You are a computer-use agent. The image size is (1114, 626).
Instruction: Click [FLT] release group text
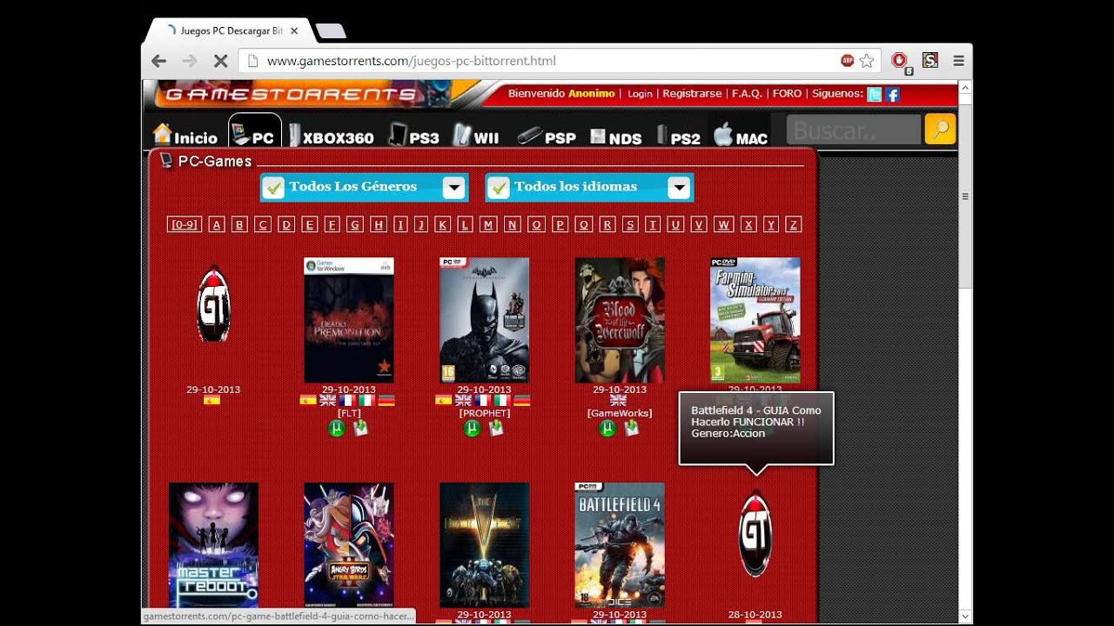(x=349, y=413)
